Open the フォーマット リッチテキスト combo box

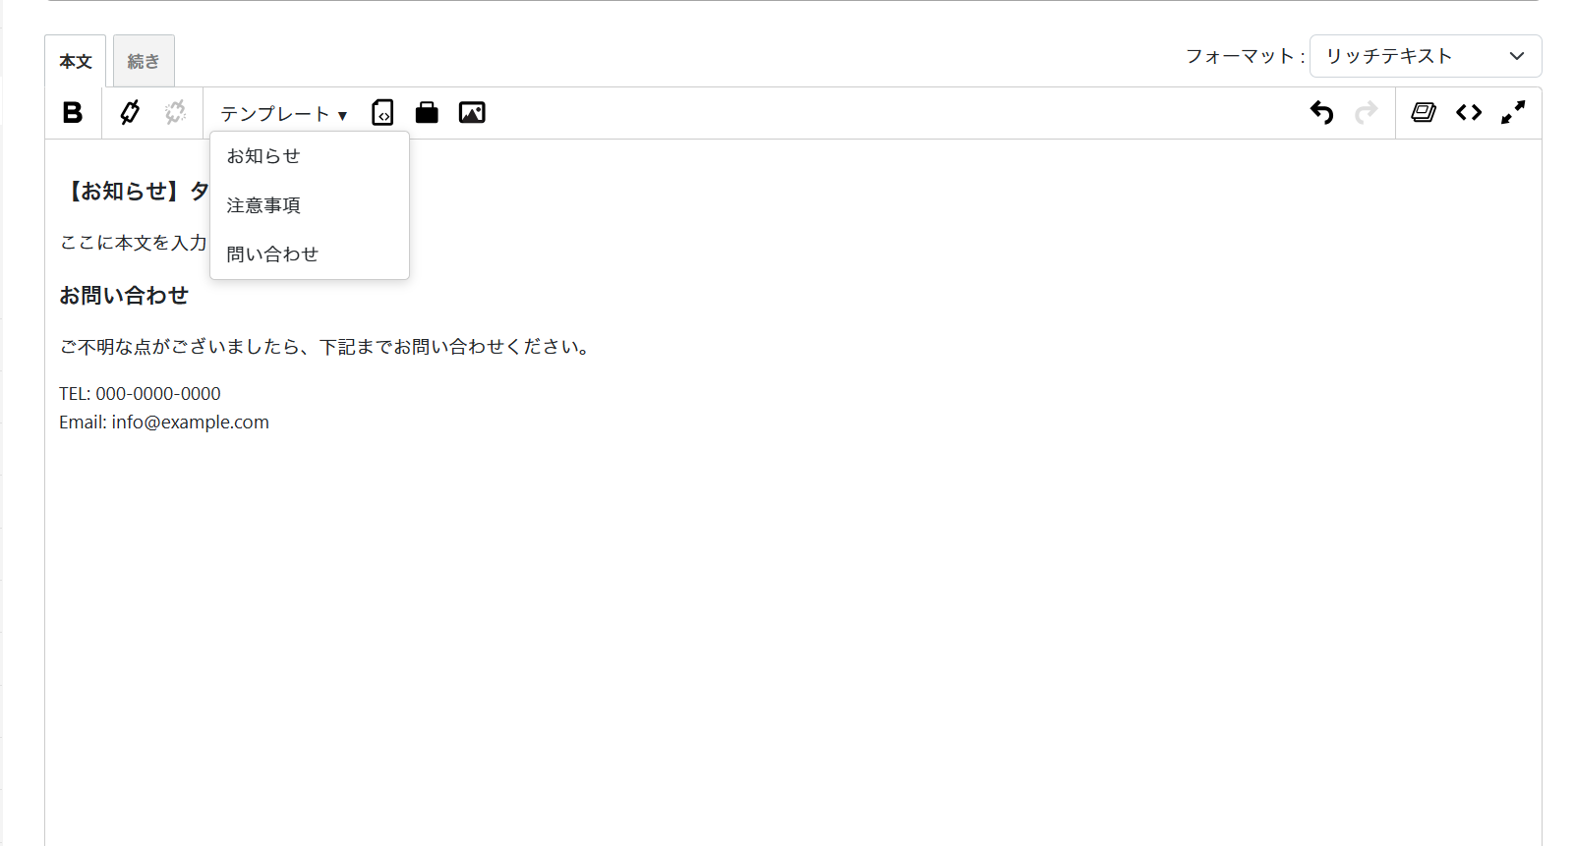tap(1426, 56)
